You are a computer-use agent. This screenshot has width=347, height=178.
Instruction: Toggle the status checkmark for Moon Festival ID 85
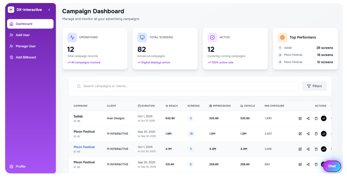324,149
